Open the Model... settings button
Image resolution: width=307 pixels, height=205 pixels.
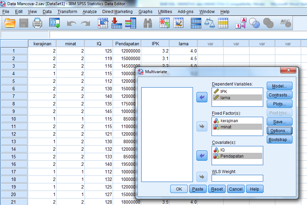(x=279, y=86)
